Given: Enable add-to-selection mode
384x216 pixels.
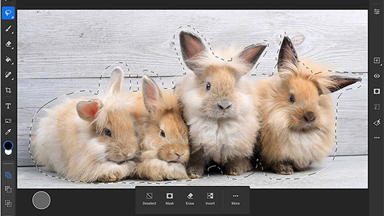Looking at the screenshot, I should [x=8, y=175].
